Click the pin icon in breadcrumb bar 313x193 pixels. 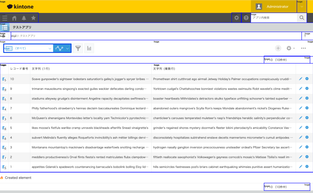pos(305,36)
